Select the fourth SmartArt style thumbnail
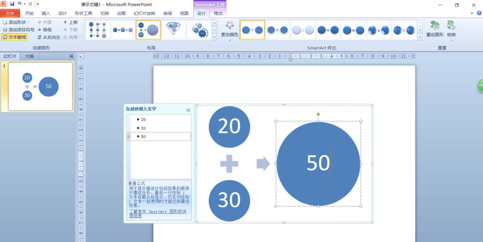This screenshot has width=483, height=242. (x=328, y=30)
